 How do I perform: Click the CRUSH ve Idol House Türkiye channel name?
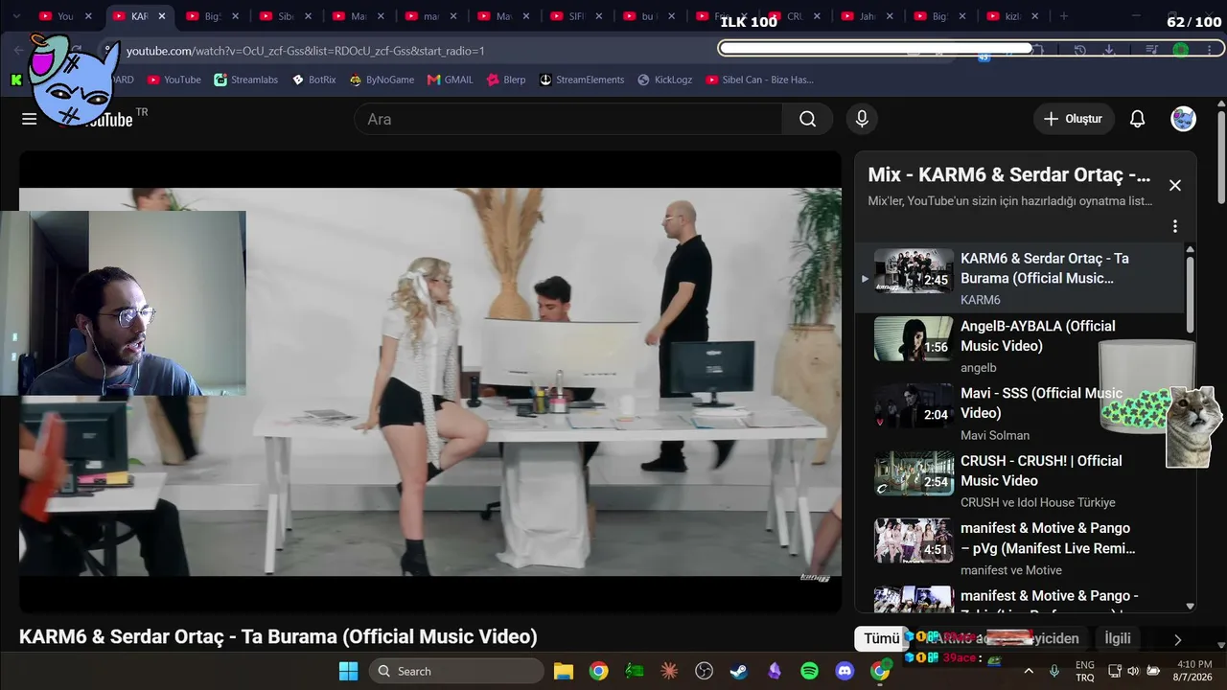pos(1038,502)
